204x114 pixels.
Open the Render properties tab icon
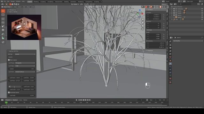click(x=170, y=45)
